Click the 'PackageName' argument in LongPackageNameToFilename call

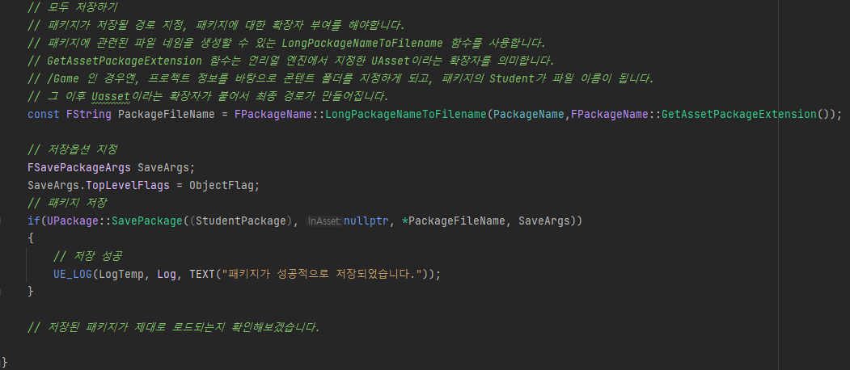tap(529, 114)
